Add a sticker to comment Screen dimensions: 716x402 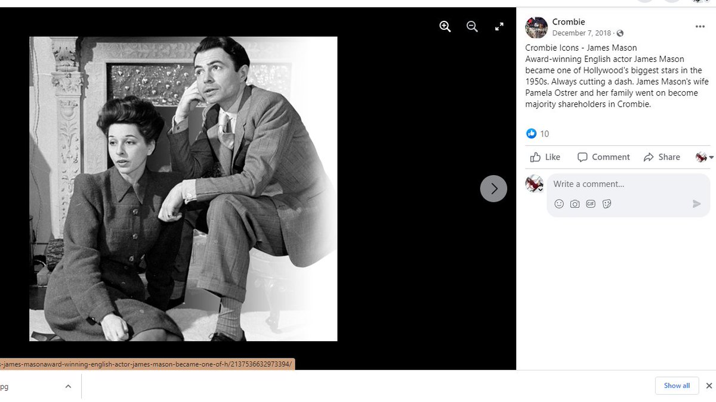[x=607, y=204]
